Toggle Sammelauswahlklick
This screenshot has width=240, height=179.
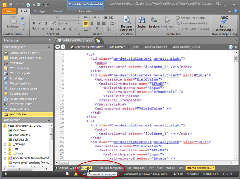point(192,23)
